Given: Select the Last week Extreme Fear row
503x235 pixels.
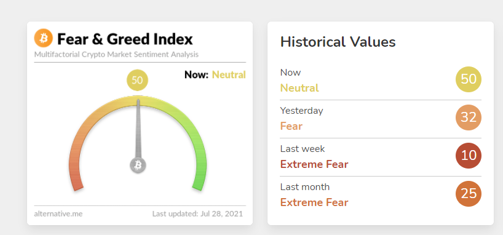Looking at the screenshot, I should pos(381,157).
